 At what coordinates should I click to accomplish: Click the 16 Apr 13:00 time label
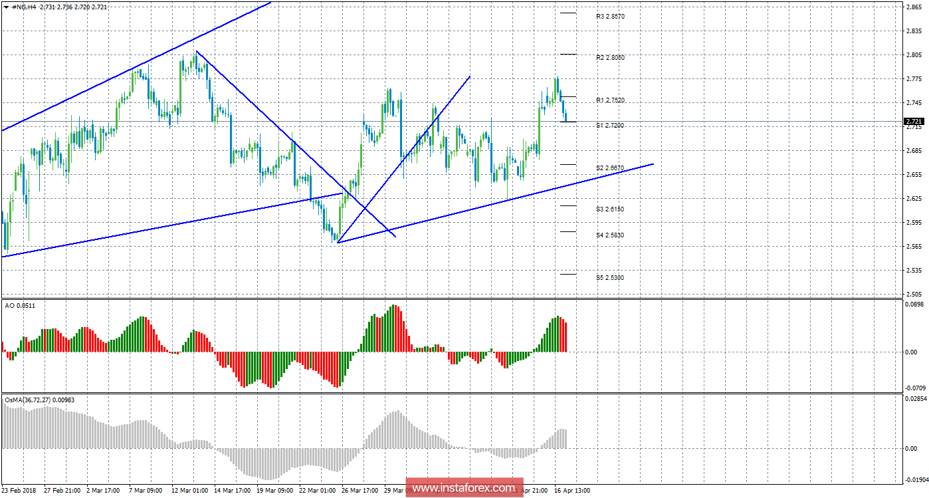[x=571, y=491]
